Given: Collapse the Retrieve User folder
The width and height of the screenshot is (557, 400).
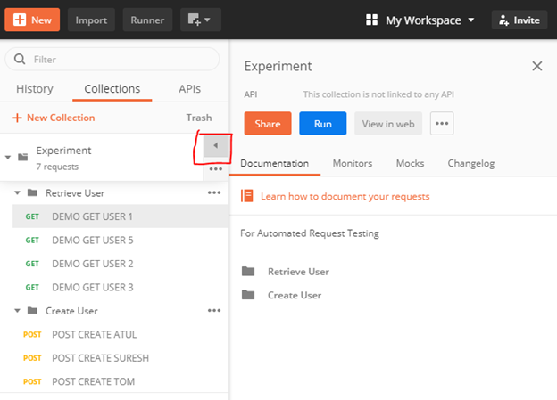Looking at the screenshot, I should click(18, 192).
